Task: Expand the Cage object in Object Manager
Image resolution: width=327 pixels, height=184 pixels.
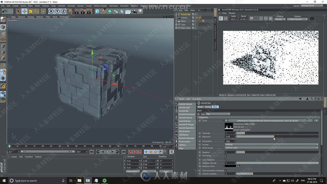Action: 176,25
